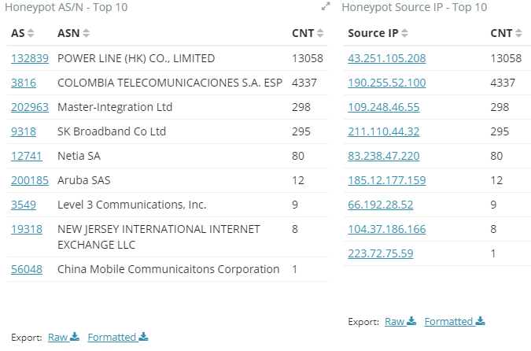The width and height of the screenshot is (531, 351).
Task: Open source IP 185.12.177.159
Action: click(x=387, y=180)
